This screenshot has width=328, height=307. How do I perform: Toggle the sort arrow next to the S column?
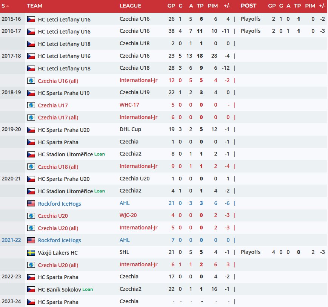(8, 6)
